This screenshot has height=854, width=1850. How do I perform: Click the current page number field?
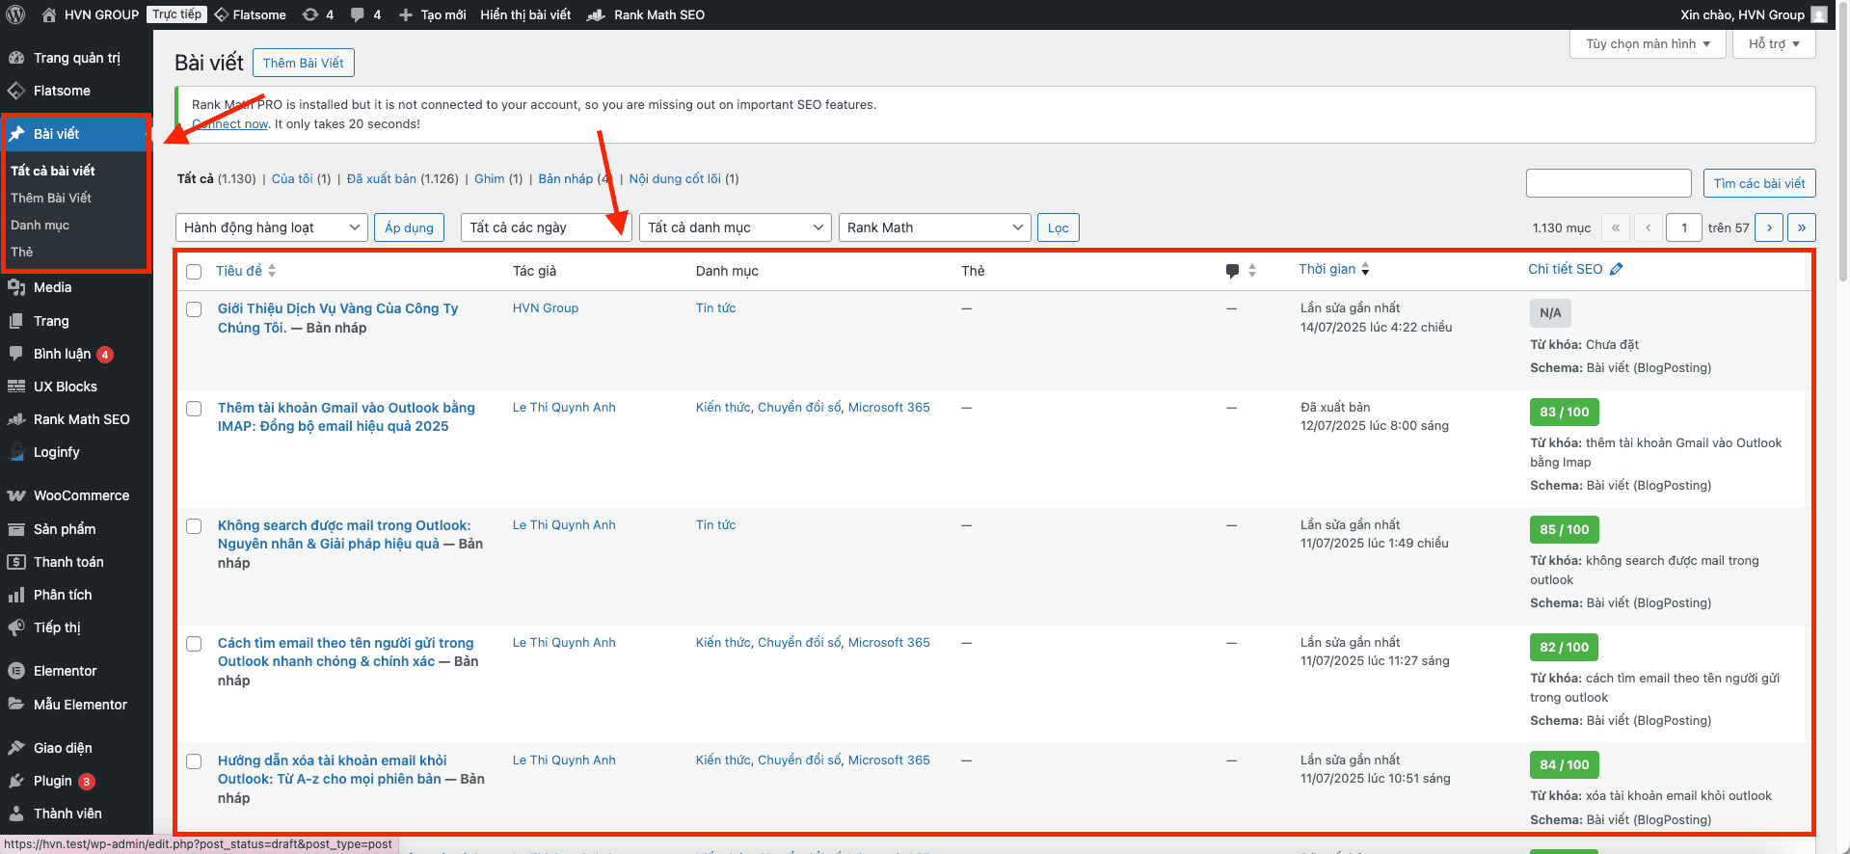(1684, 227)
